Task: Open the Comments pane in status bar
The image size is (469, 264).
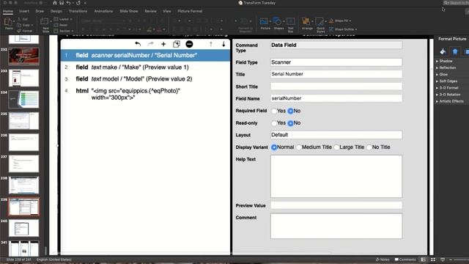Action: 405,260
